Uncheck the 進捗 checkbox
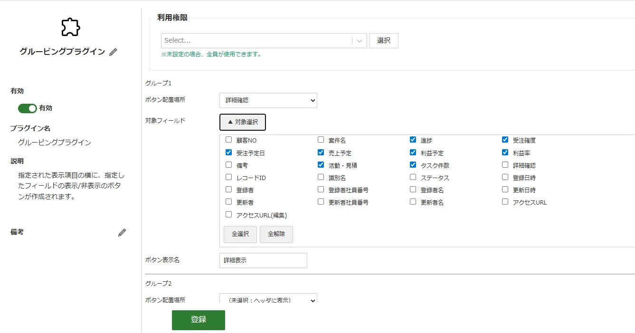The image size is (635, 333). click(x=413, y=140)
